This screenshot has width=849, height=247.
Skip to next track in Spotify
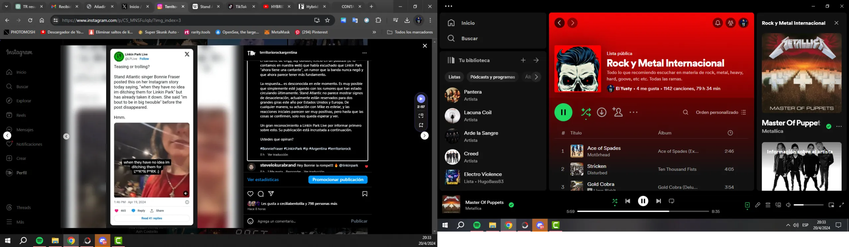(659, 201)
